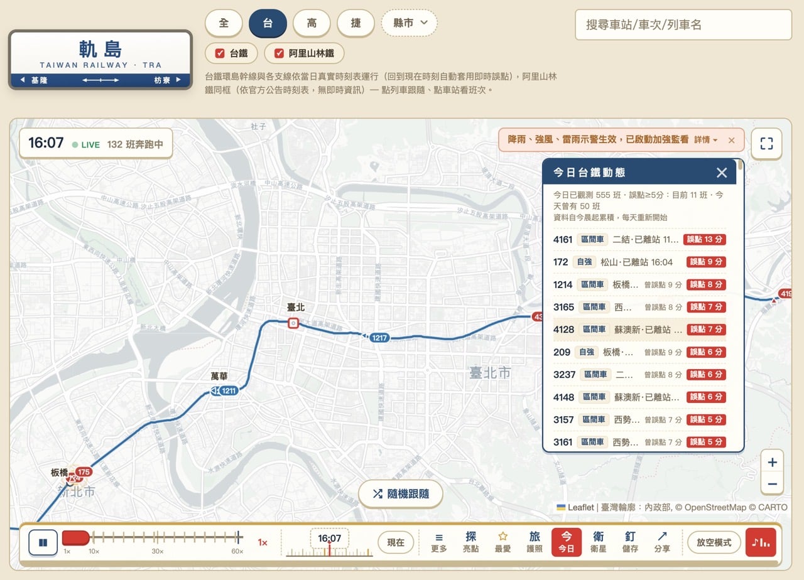This screenshot has width=804, height=580.
Task: Open delayed train 3161 row
Action: (639, 442)
